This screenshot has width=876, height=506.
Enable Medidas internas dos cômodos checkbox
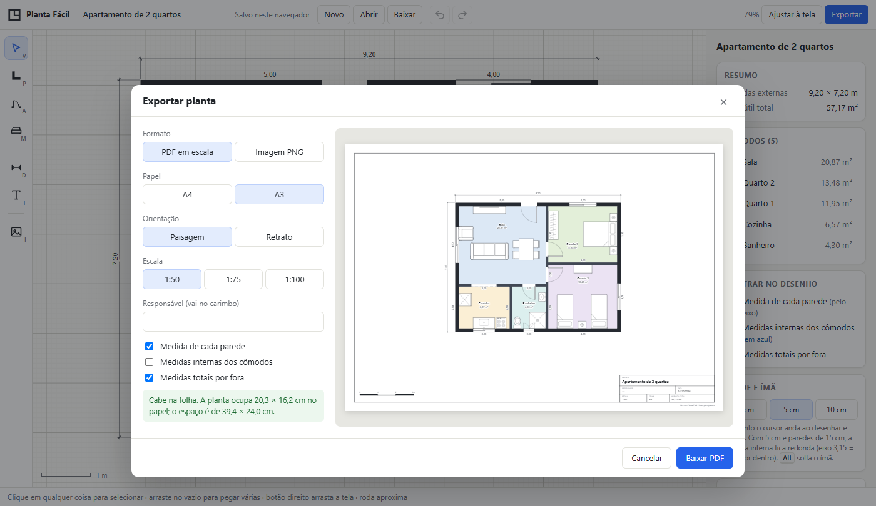coord(149,362)
